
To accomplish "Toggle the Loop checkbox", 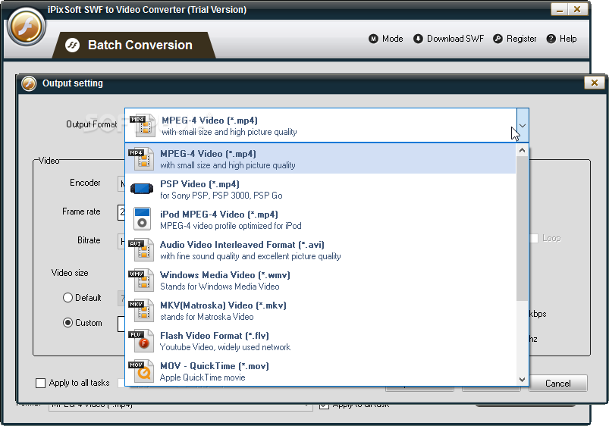I will [534, 239].
